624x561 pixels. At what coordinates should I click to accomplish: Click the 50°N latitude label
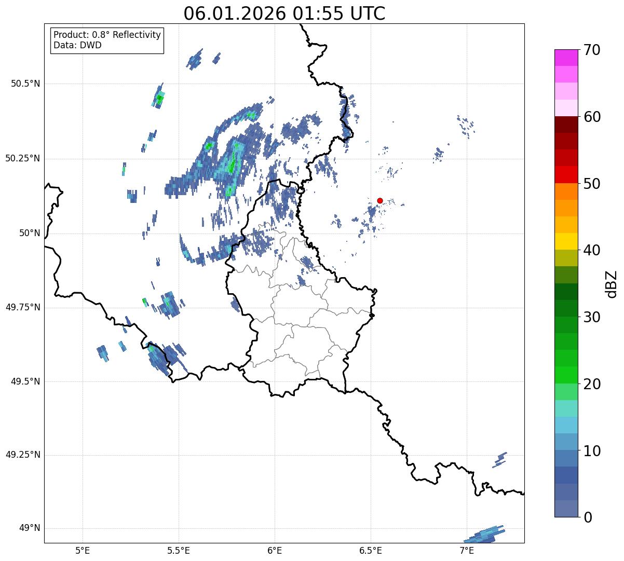[x=30, y=233]
